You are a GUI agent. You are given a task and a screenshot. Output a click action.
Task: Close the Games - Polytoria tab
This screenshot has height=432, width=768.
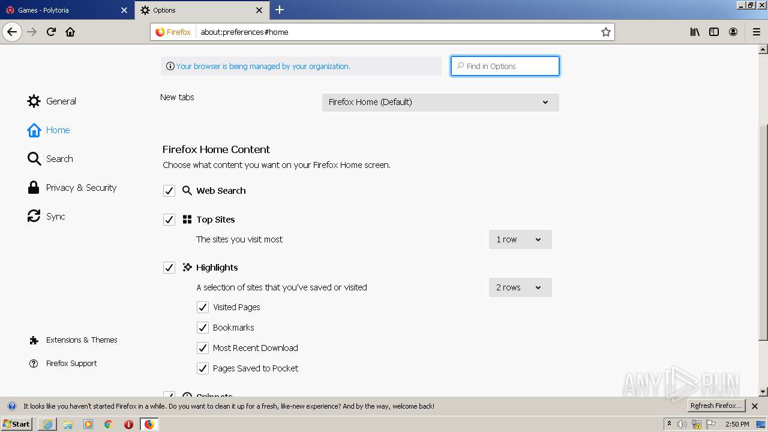point(124,10)
